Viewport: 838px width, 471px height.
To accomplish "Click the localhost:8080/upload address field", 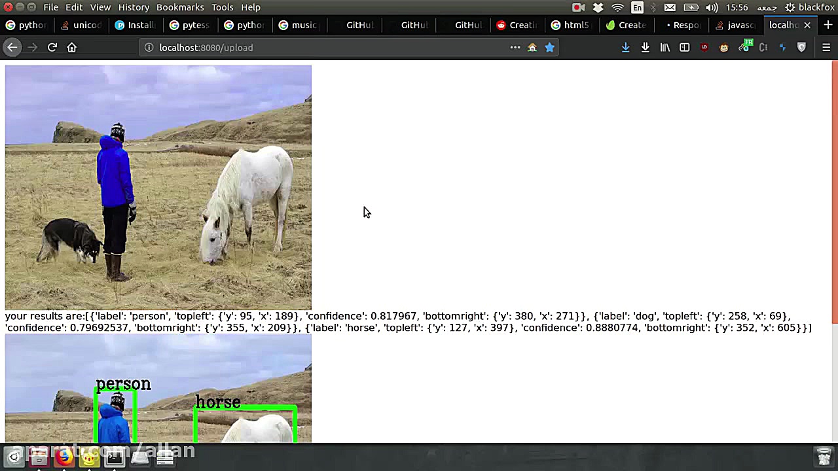I will point(327,47).
